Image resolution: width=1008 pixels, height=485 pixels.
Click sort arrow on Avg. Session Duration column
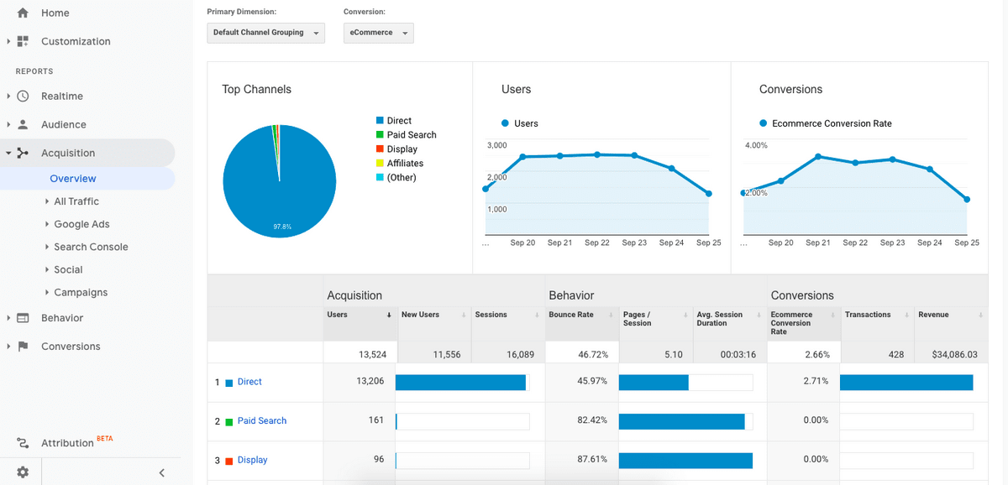coord(759,315)
